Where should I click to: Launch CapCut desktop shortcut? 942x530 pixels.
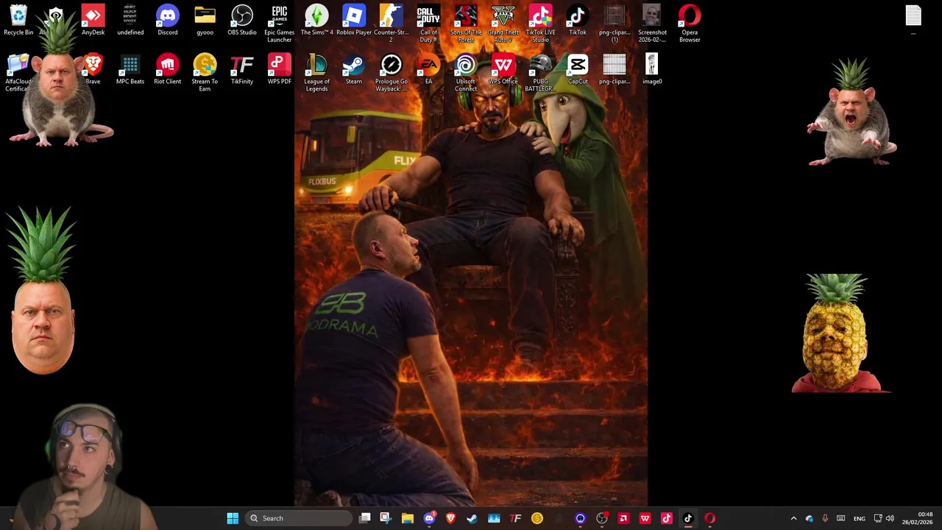(578, 69)
